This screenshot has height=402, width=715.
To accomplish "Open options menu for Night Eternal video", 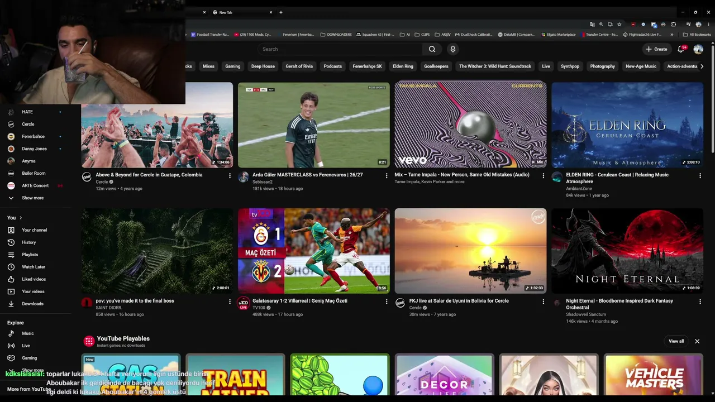I will click(x=700, y=301).
